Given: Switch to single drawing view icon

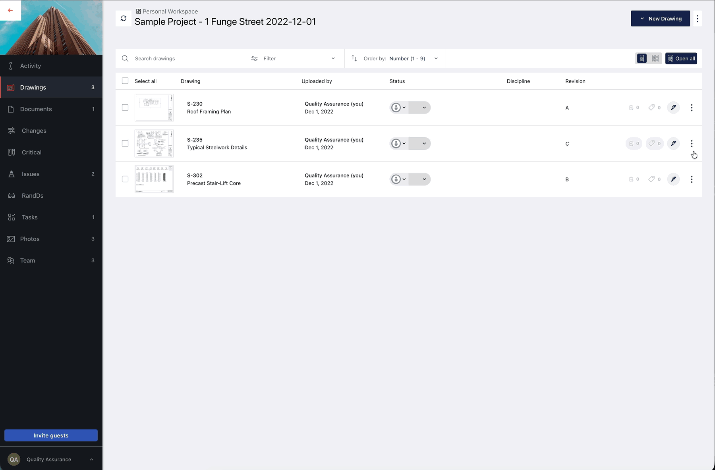Looking at the screenshot, I should (642, 58).
